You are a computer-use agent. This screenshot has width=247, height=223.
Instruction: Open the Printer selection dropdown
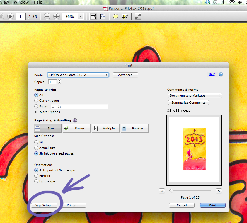pos(78,75)
